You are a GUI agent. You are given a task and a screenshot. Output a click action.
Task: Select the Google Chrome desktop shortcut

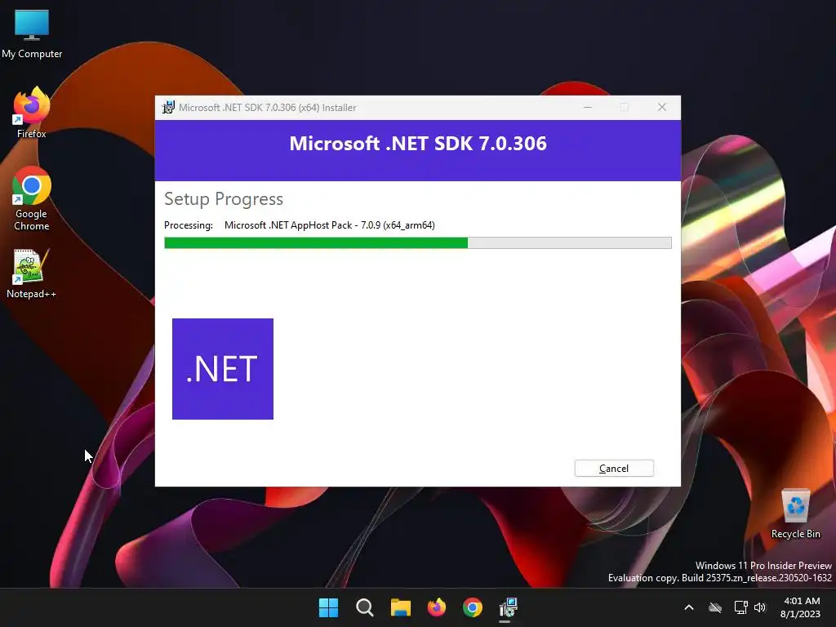pos(32,199)
